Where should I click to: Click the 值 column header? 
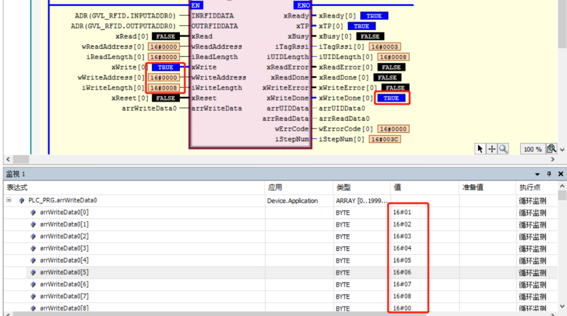click(397, 187)
